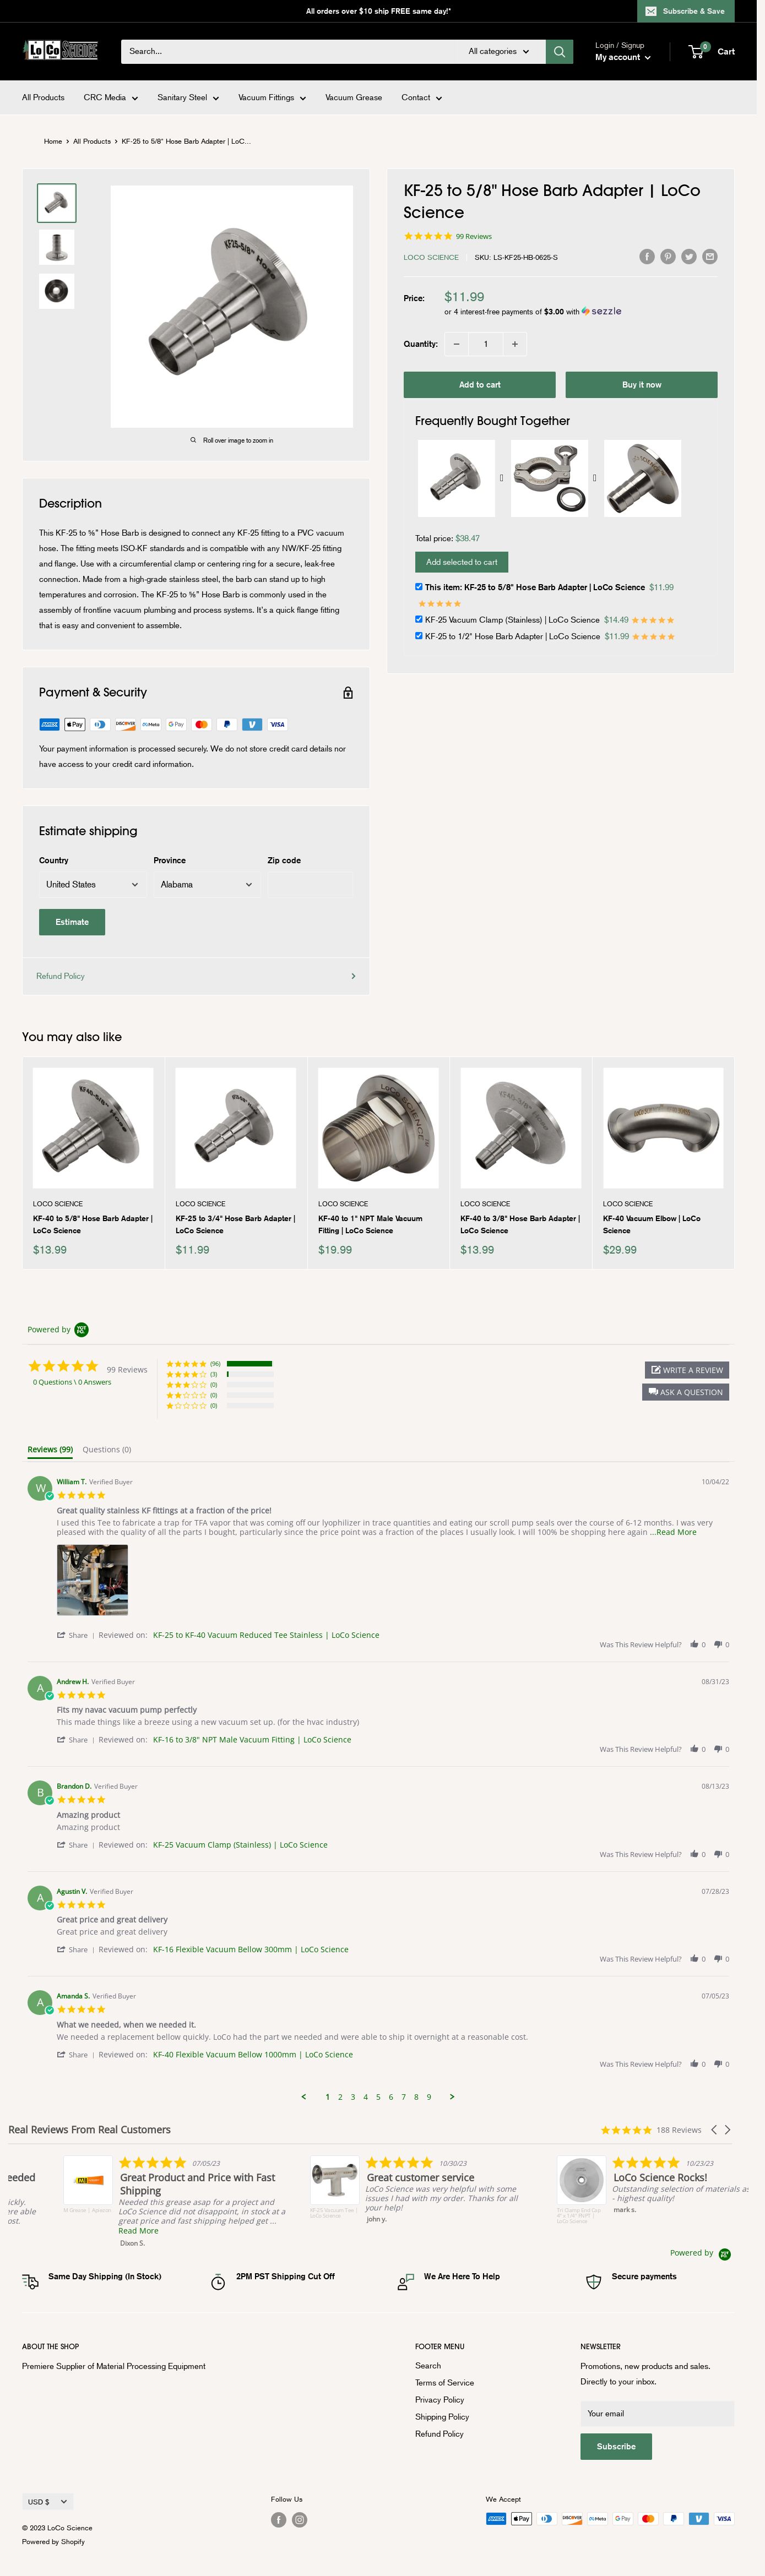Open the Province dropdown showing Alabama

pyautogui.click(x=206, y=884)
